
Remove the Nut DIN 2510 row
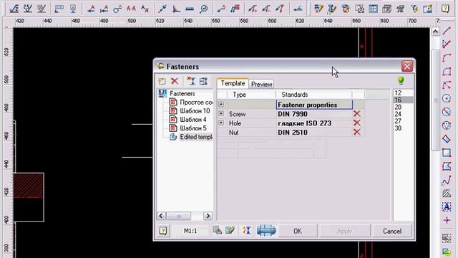[x=356, y=132]
